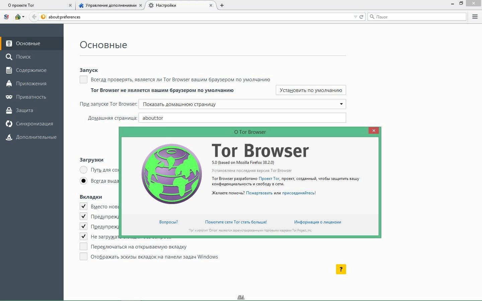This screenshot has width=482, height=301.
Task: Open the 'присоединяйтесь' link
Action: tap(298, 193)
